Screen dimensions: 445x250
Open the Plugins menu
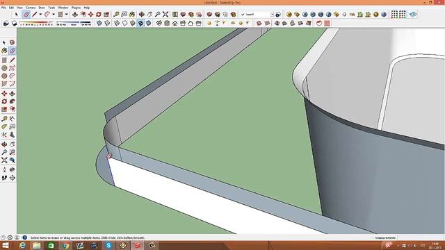tap(76, 8)
